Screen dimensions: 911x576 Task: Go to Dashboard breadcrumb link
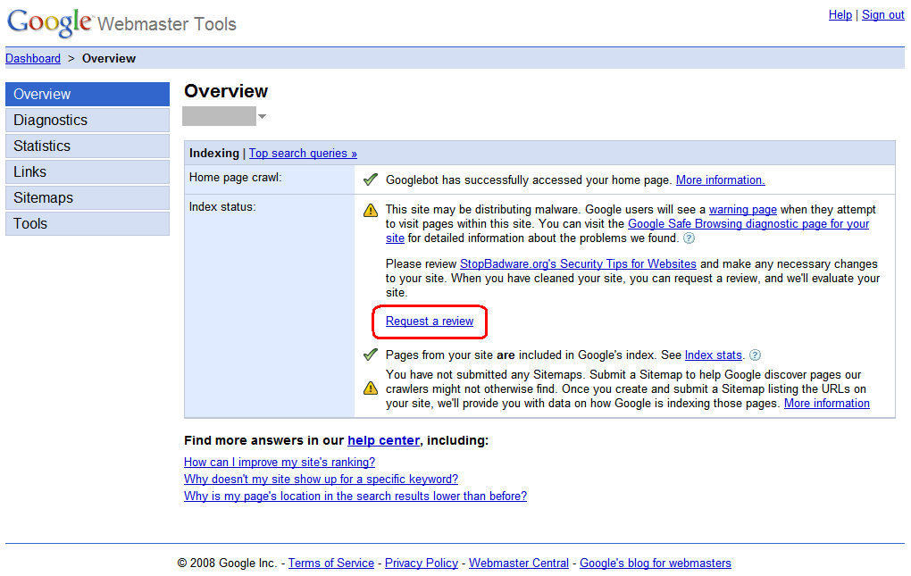(x=33, y=59)
